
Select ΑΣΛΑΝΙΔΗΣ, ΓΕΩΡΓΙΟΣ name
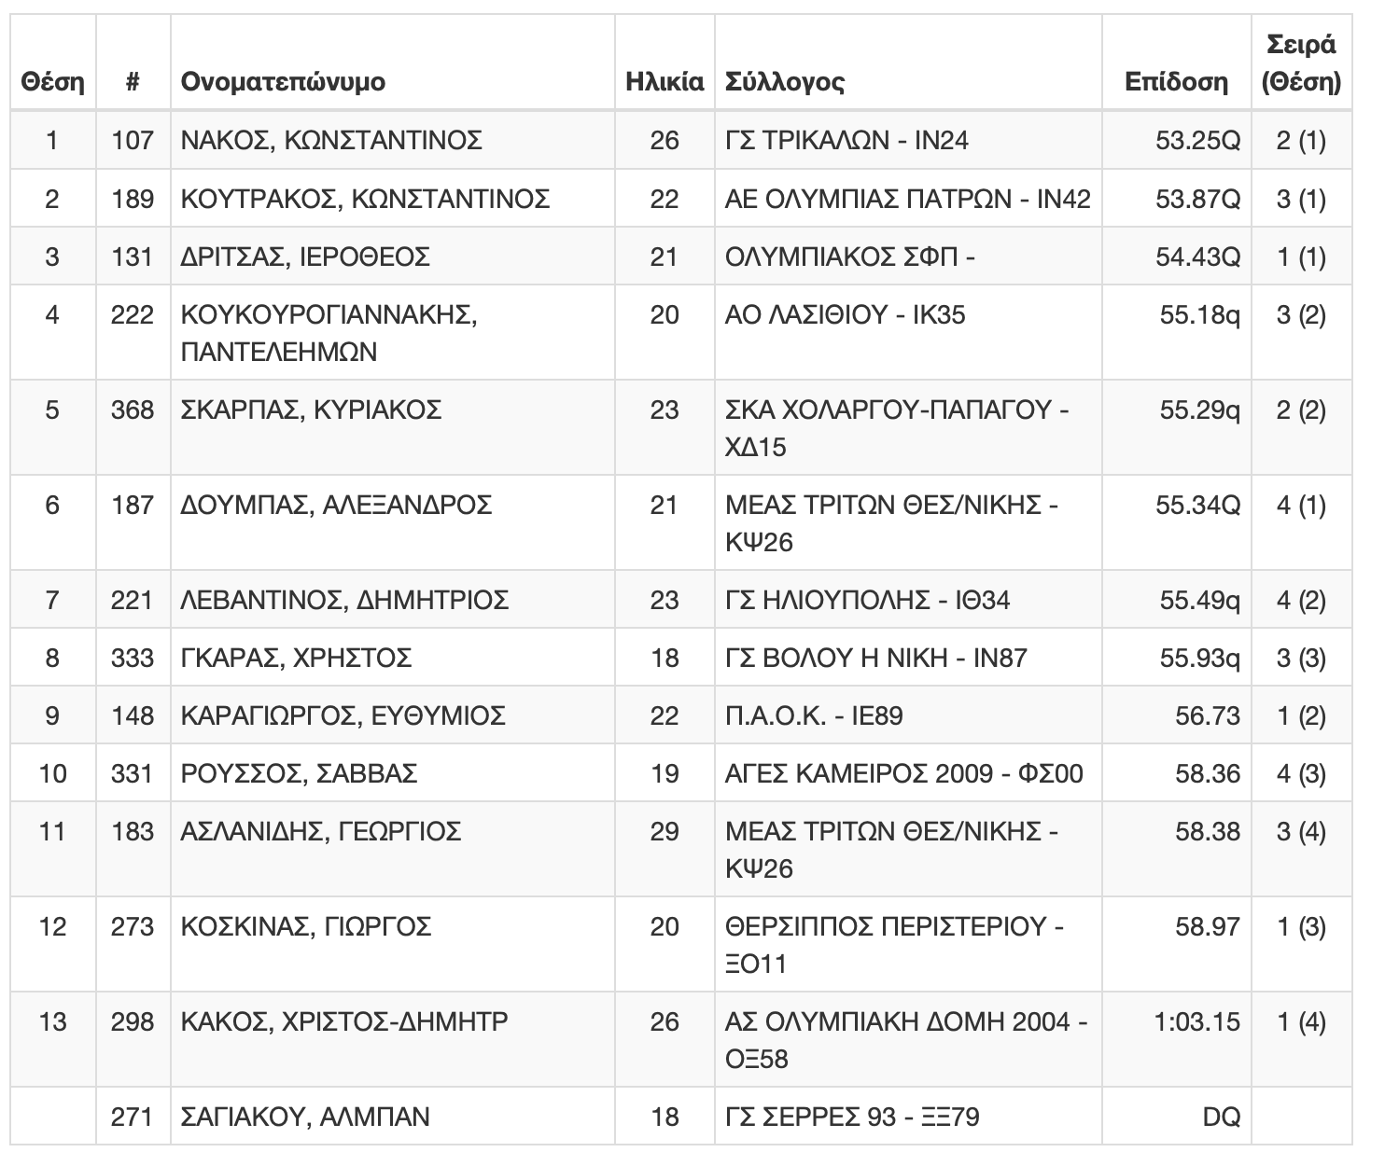click(x=321, y=832)
